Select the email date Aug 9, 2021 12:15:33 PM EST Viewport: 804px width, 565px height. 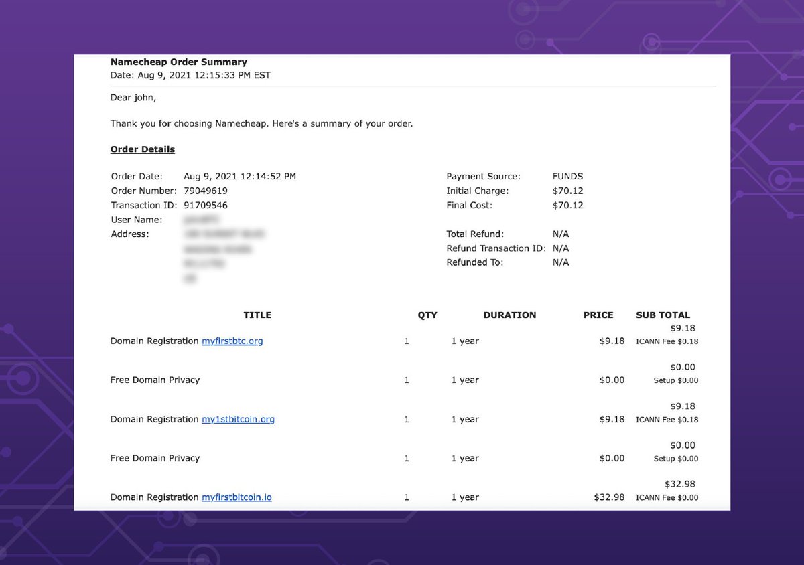point(203,76)
